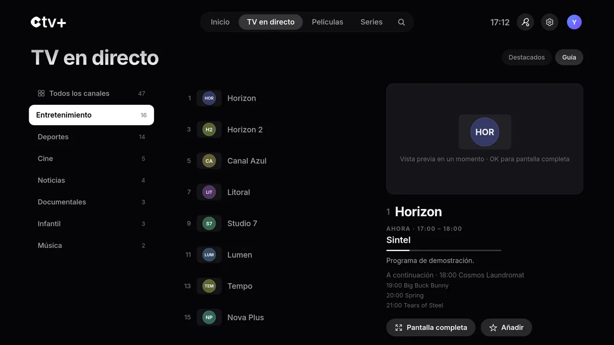Select the Música category
614x345 pixels.
tap(92, 245)
